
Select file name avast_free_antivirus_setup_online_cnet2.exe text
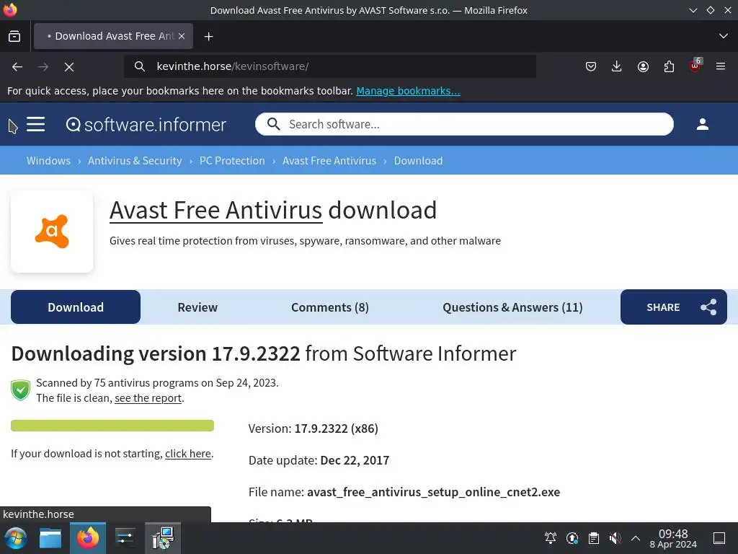[433, 492]
